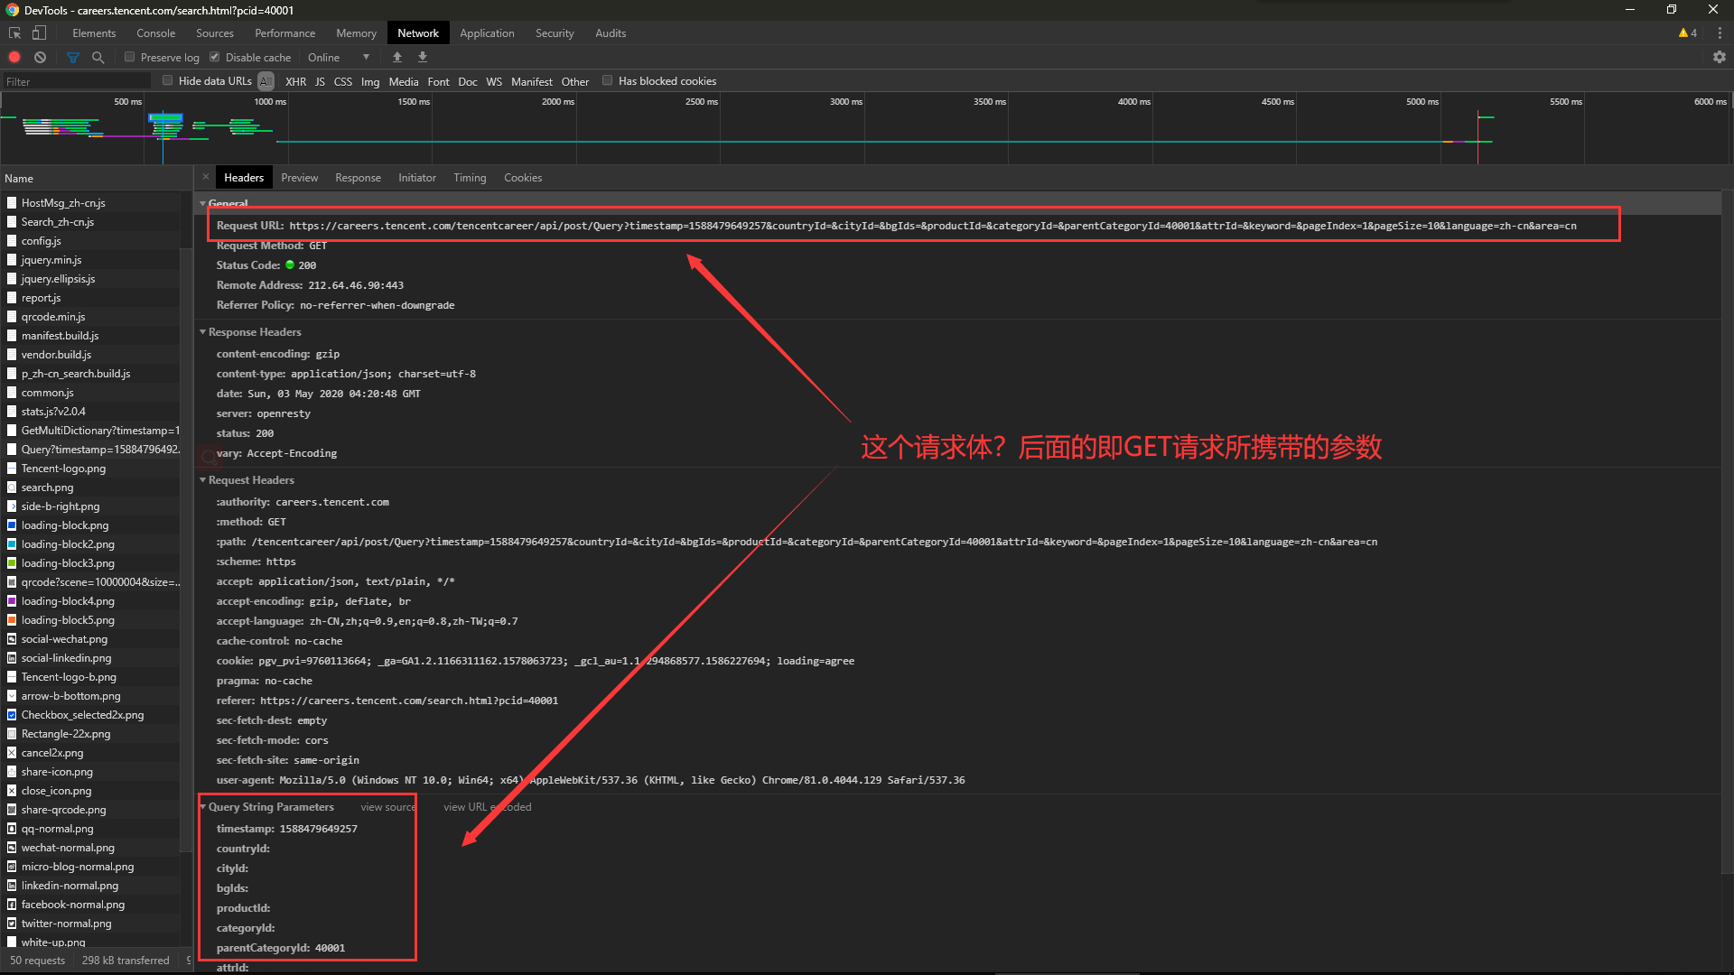This screenshot has width=1734, height=975.
Task: Select wechat-normal.png file icon
Action: [12, 848]
